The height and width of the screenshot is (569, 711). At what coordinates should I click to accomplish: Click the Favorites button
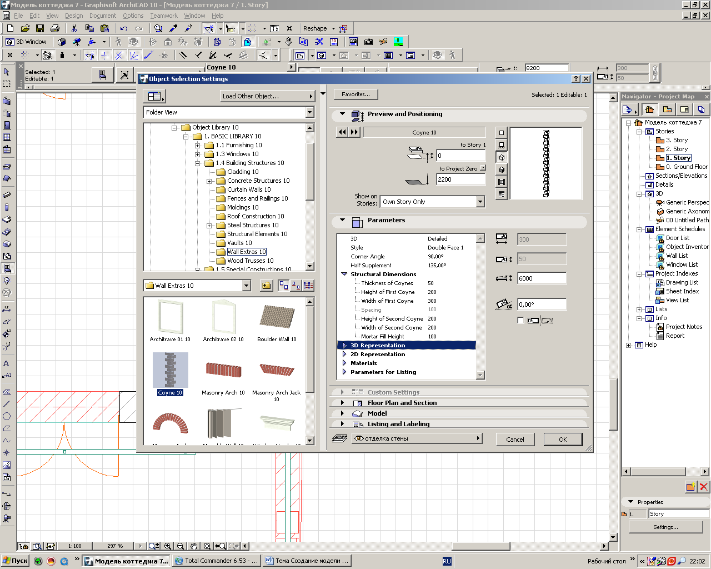(355, 94)
